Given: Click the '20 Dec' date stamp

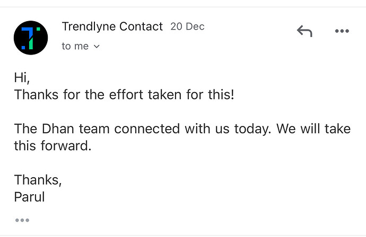Looking at the screenshot, I should 187,26.
